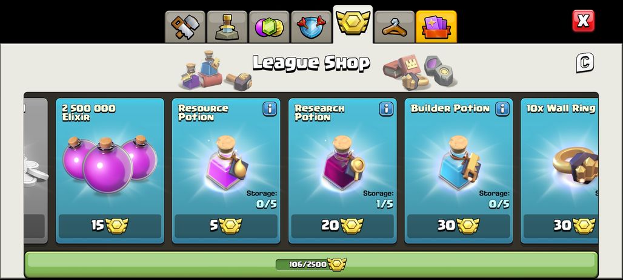Close the shop with red X
The width and height of the screenshot is (623, 280).
tap(583, 21)
